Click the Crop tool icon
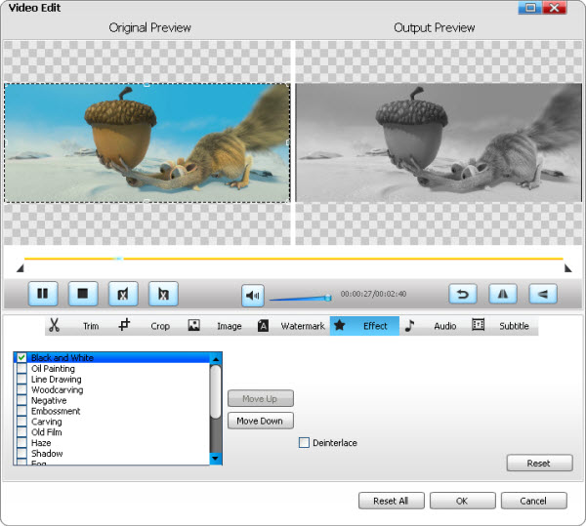Screen dimensions: 586x526 (x=124, y=325)
